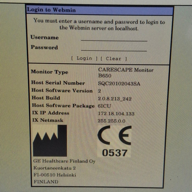Click the IX Netmask value 255.255.0.0
The width and height of the screenshot is (192, 192).
click(111, 121)
